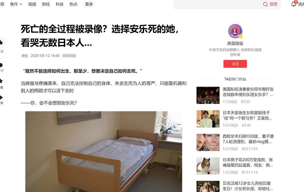
Task: Go to the 财经 tab
Action: [x=46, y=4]
